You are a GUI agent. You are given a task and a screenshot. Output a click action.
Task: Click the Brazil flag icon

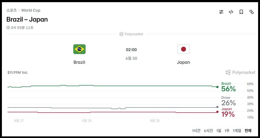[79, 49]
